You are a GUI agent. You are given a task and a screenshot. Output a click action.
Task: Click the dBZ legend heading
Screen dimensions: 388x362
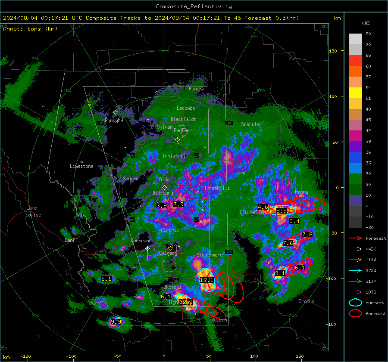pos(366,23)
